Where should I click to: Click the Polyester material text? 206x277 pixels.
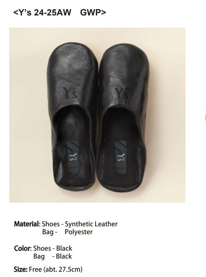click(x=79, y=232)
